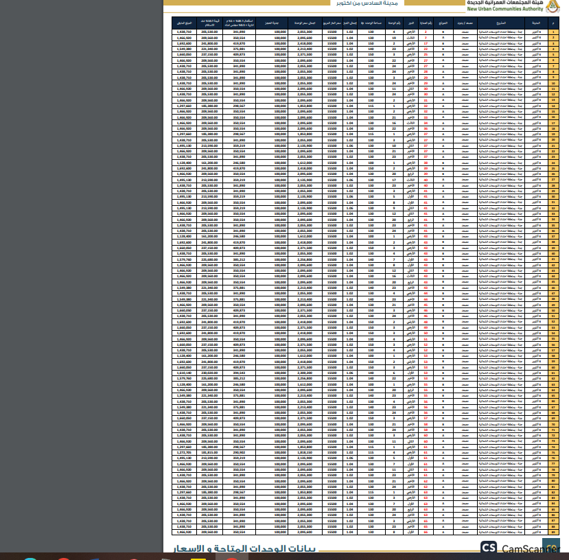Click the 'الدور' column header

tap(410, 23)
